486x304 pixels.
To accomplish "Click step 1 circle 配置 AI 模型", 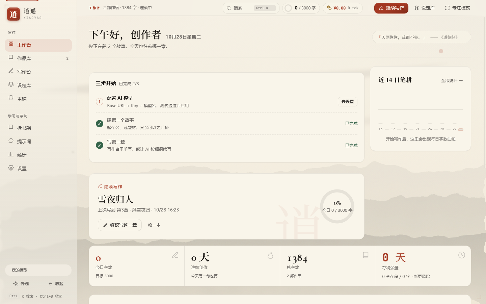I will pyautogui.click(x=99, y=102).
